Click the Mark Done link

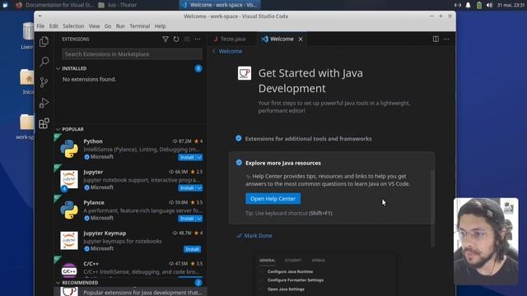pyautogui.click(x=254, y=236)
